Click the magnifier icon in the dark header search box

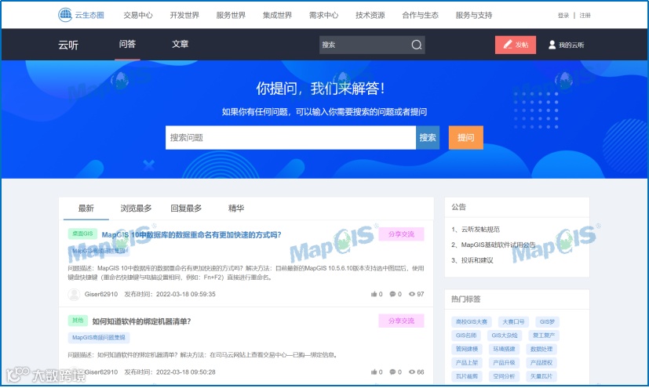click(417, 45)
